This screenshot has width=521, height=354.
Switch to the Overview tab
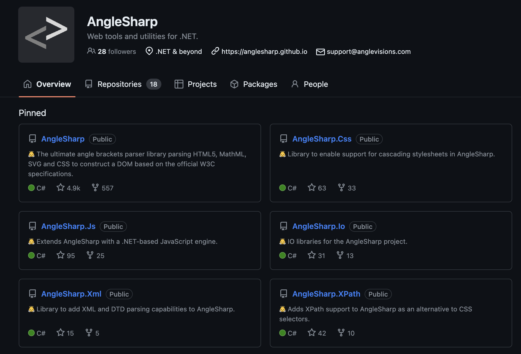point(47,84)
